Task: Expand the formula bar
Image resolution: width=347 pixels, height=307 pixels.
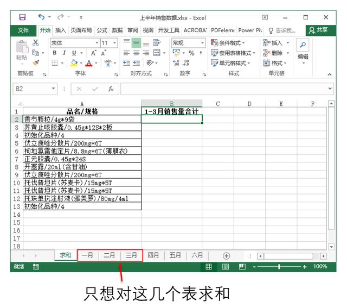Action: click(330, 88)
